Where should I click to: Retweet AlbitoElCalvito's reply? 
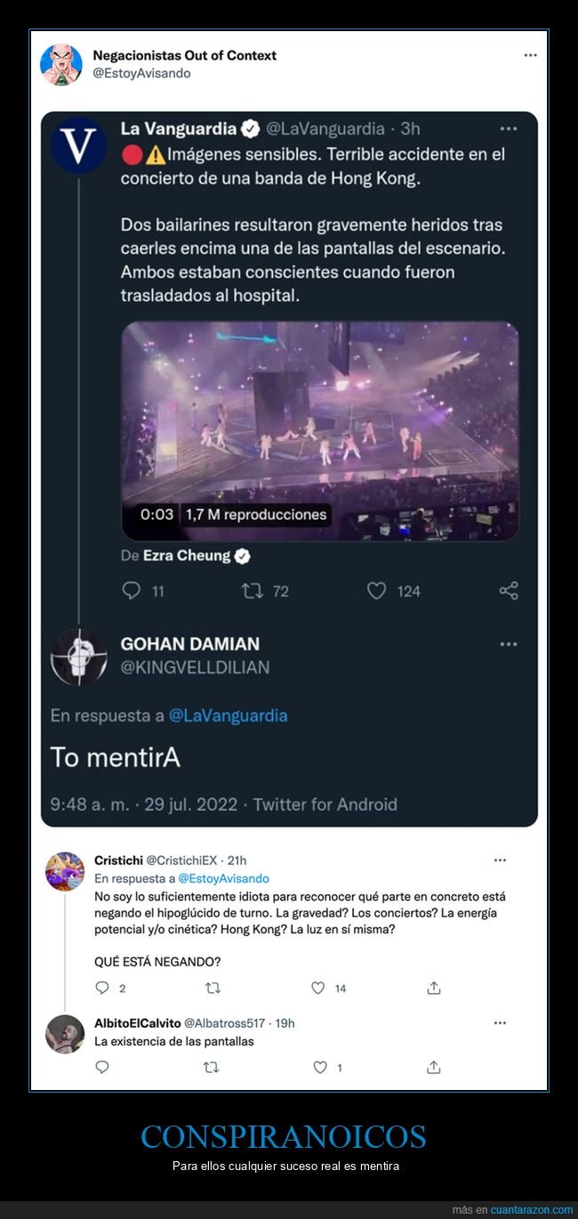(x=212, y=1067)
